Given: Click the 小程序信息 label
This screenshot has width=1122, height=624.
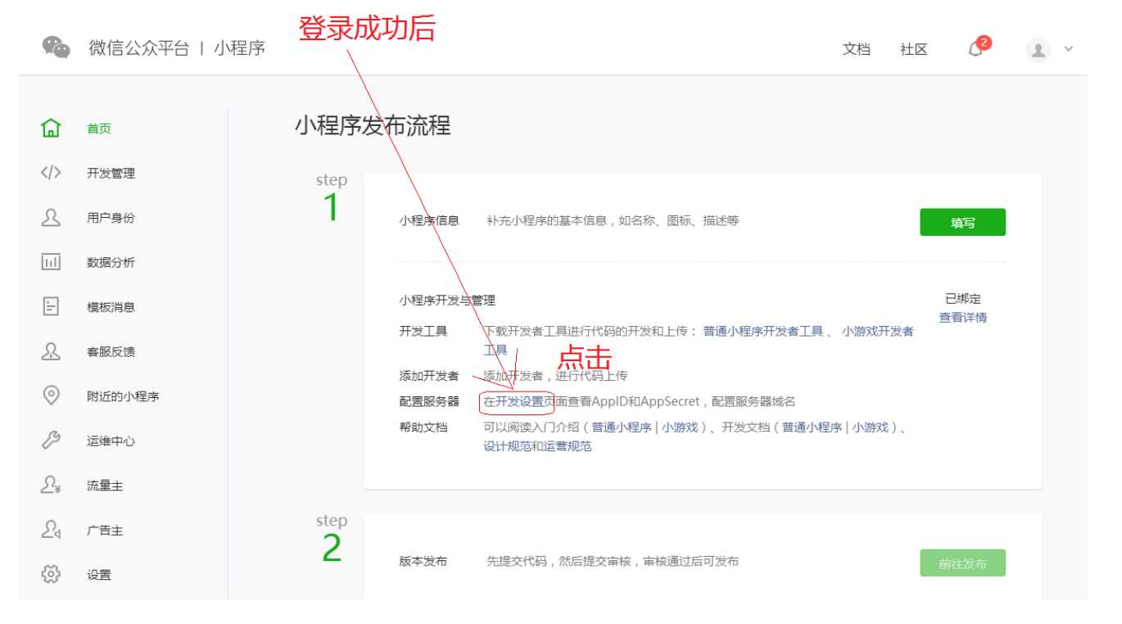Looking at the screenshot, I should click(x=429, y=220).
